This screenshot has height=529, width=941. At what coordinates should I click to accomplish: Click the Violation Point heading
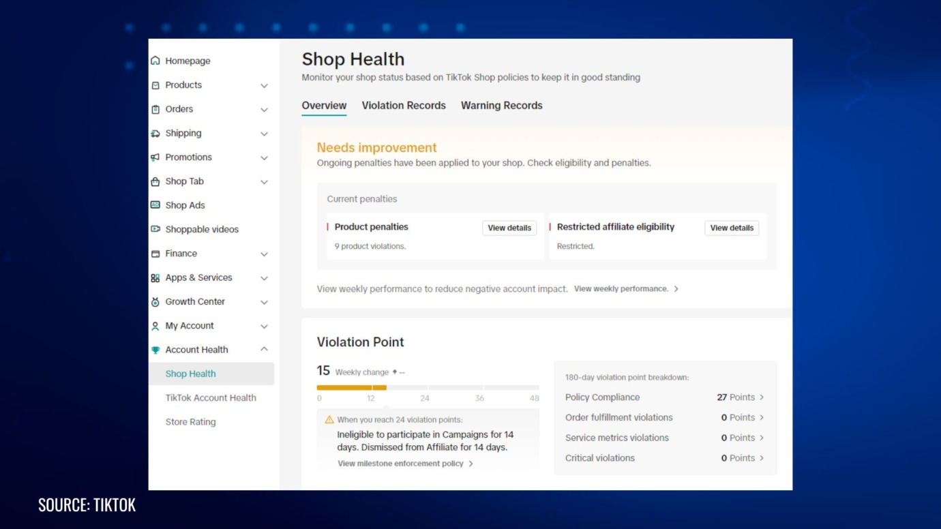[360, 342]
